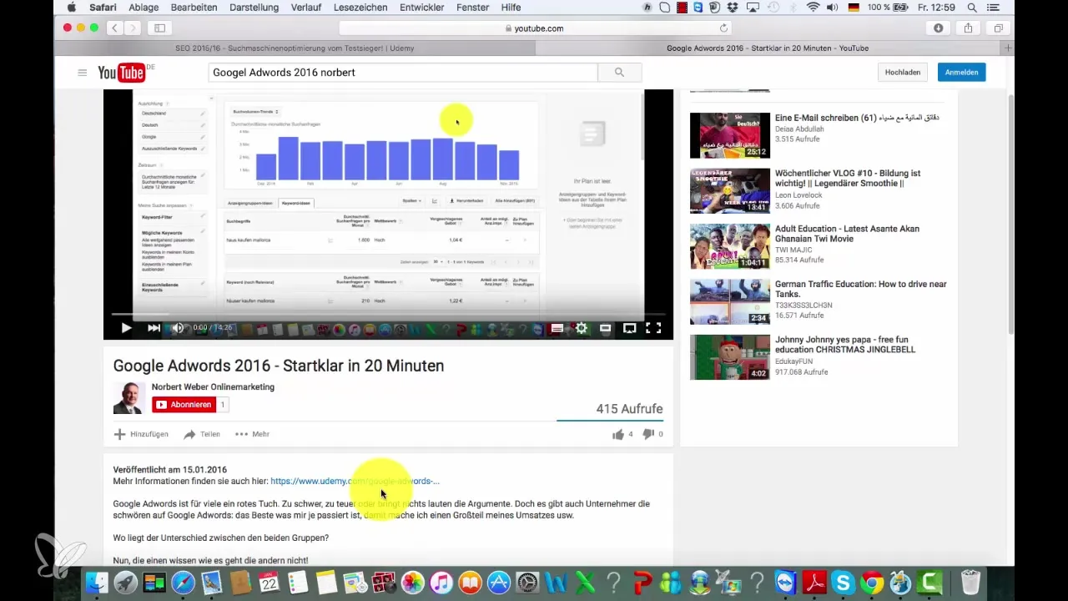Viewport: 1068px width, 601px height.
Task: Open Trash in the Dock
Action: pyautogui.click(x=970, y=582)
